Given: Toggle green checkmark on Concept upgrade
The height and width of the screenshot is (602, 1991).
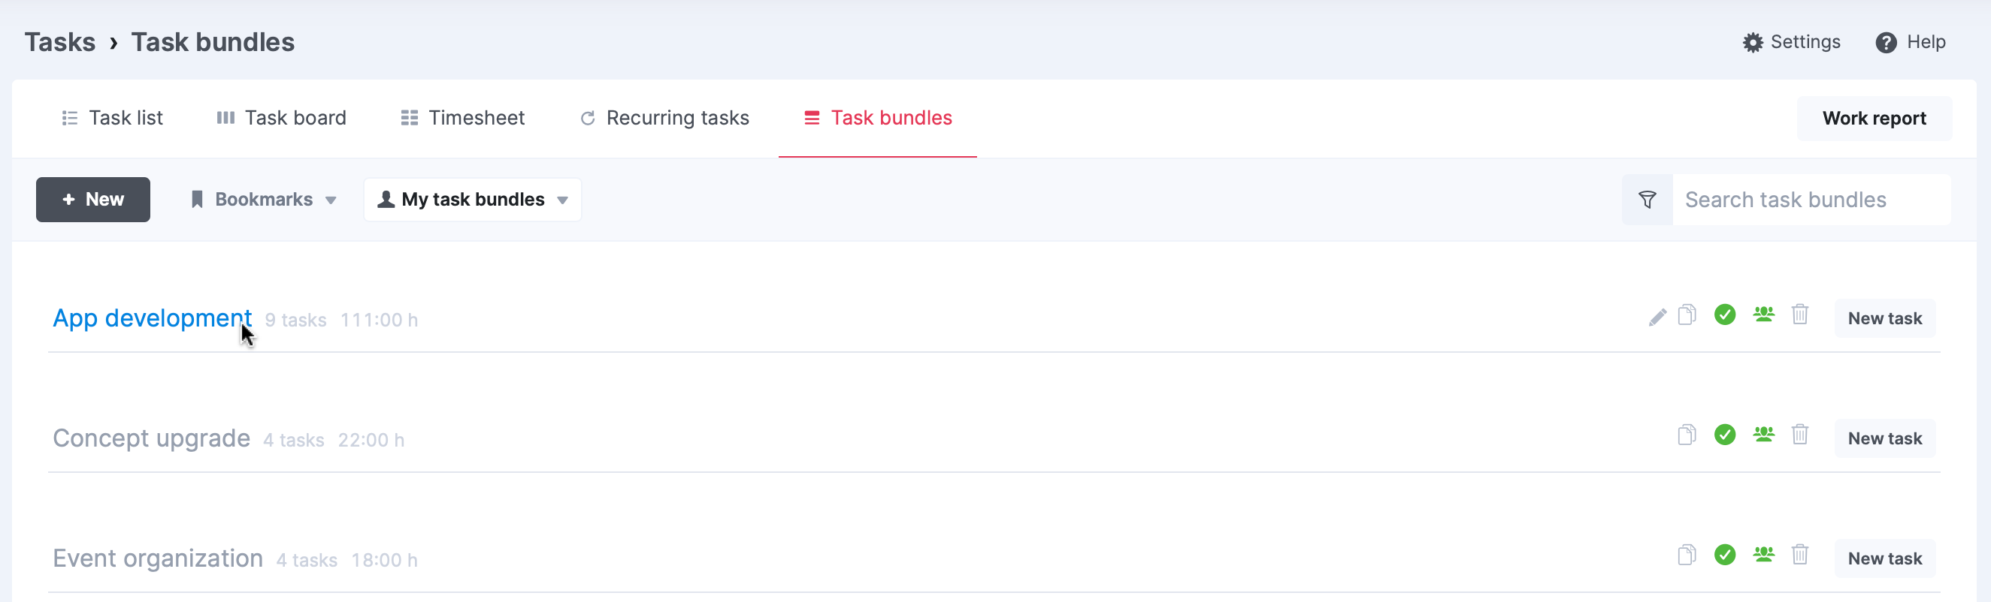Looking at the screenshot, I should [x=1725, y=435].
